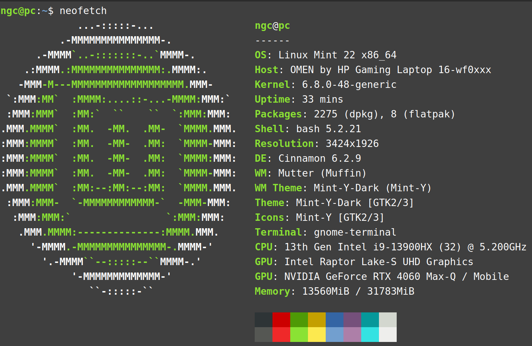Pick the purple swatch in the top row
Viewport: 532px width, 346px height.
pos(352,319)
